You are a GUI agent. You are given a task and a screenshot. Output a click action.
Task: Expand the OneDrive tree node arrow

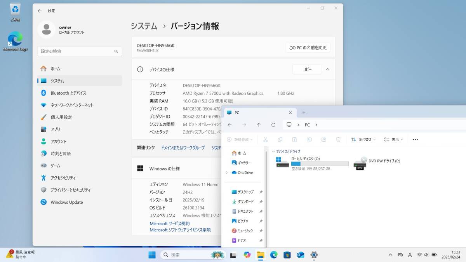(x=227, y=173)
